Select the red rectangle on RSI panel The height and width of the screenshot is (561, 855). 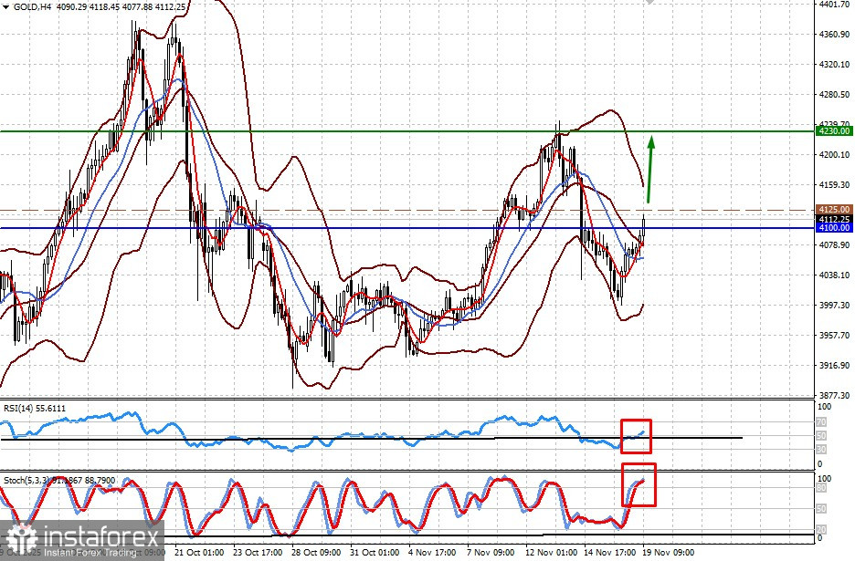637,436
